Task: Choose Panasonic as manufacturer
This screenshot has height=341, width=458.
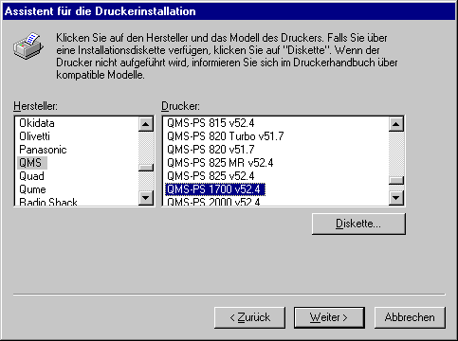Action: pos(43,150)
